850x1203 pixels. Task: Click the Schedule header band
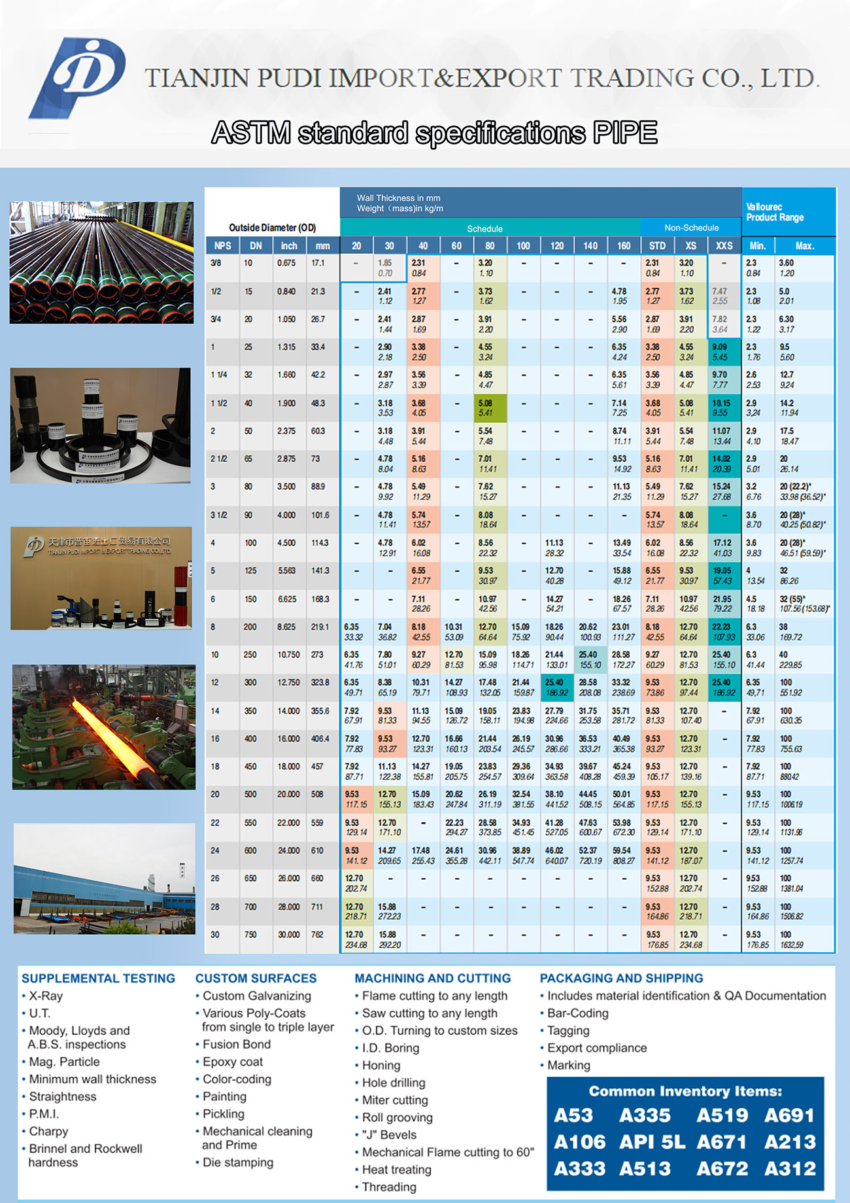click(490, 228)
